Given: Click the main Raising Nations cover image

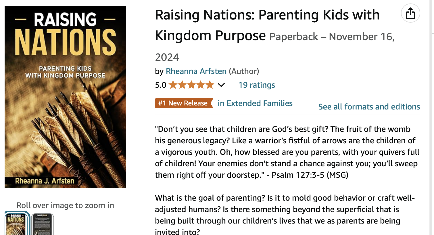Looking at the screenshot, I should (x=65, y=97).
